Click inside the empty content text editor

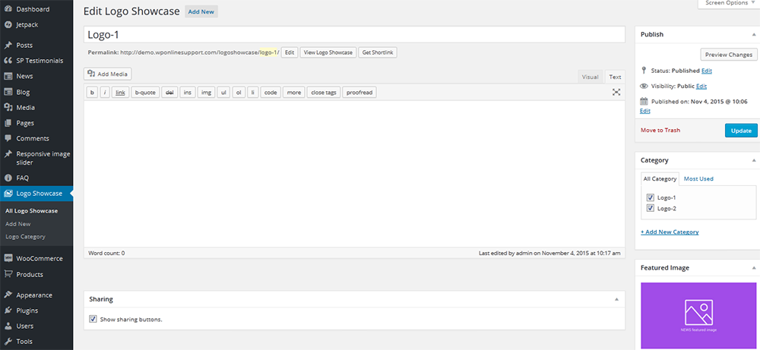(354, 174)
